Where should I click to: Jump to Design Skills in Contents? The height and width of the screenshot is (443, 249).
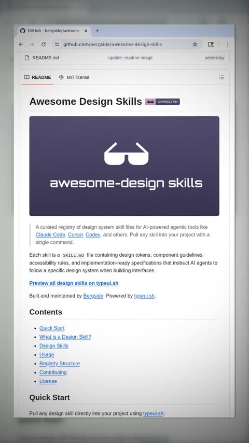[x=54, y=346]
